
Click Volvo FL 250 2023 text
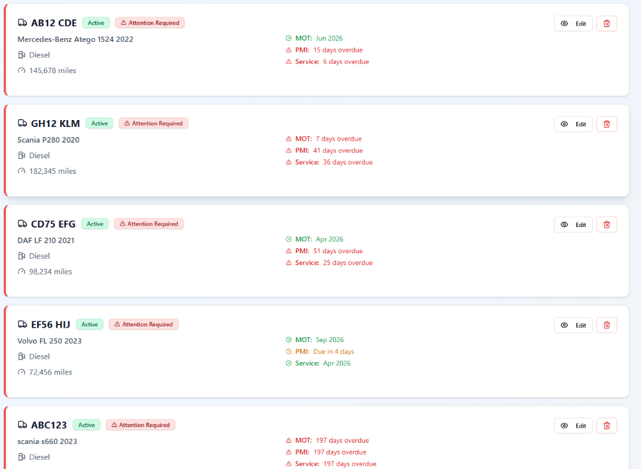click(x=49, y=341)
